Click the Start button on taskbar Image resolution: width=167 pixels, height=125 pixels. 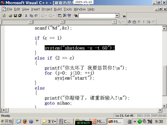tap(7, 121)
